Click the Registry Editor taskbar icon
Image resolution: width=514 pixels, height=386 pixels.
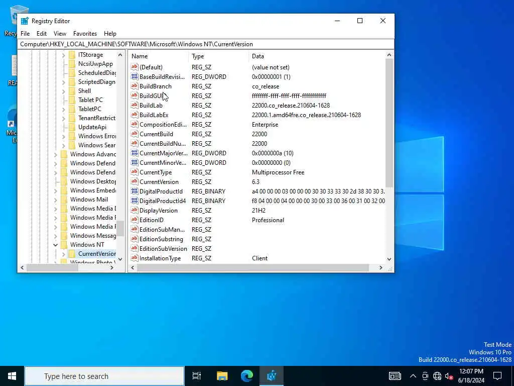272,376
